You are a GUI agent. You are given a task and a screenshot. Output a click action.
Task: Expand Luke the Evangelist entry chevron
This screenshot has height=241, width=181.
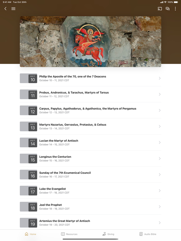tap(160, 191)
